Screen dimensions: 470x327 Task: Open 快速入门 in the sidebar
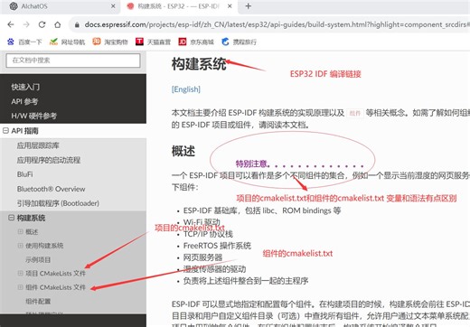pos(25,87)
